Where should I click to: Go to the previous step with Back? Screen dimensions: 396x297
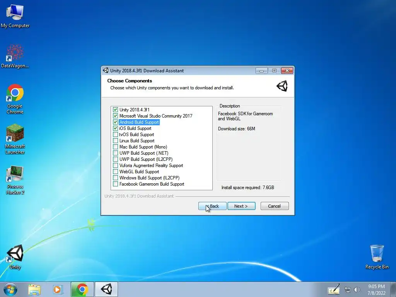pyautogui.click(x=212, y=206)
